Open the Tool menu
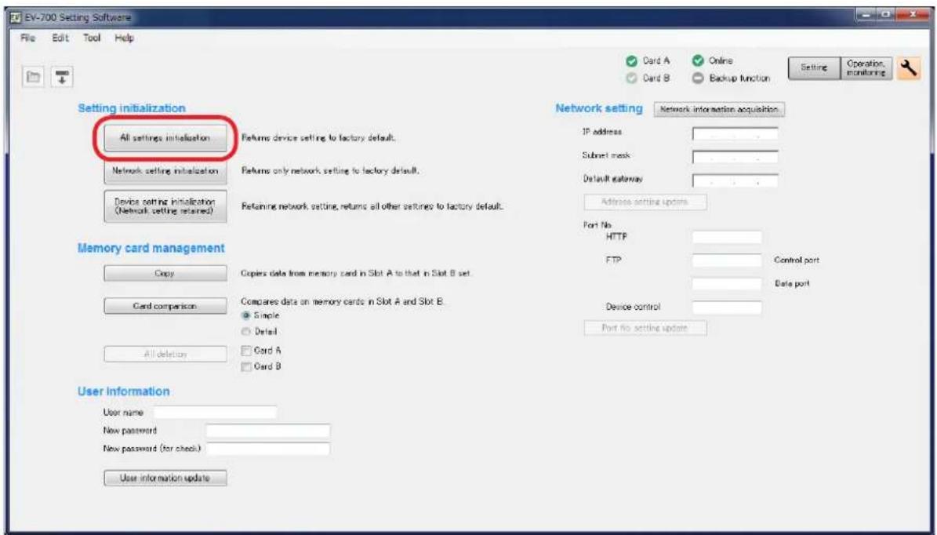 (92, 38)
